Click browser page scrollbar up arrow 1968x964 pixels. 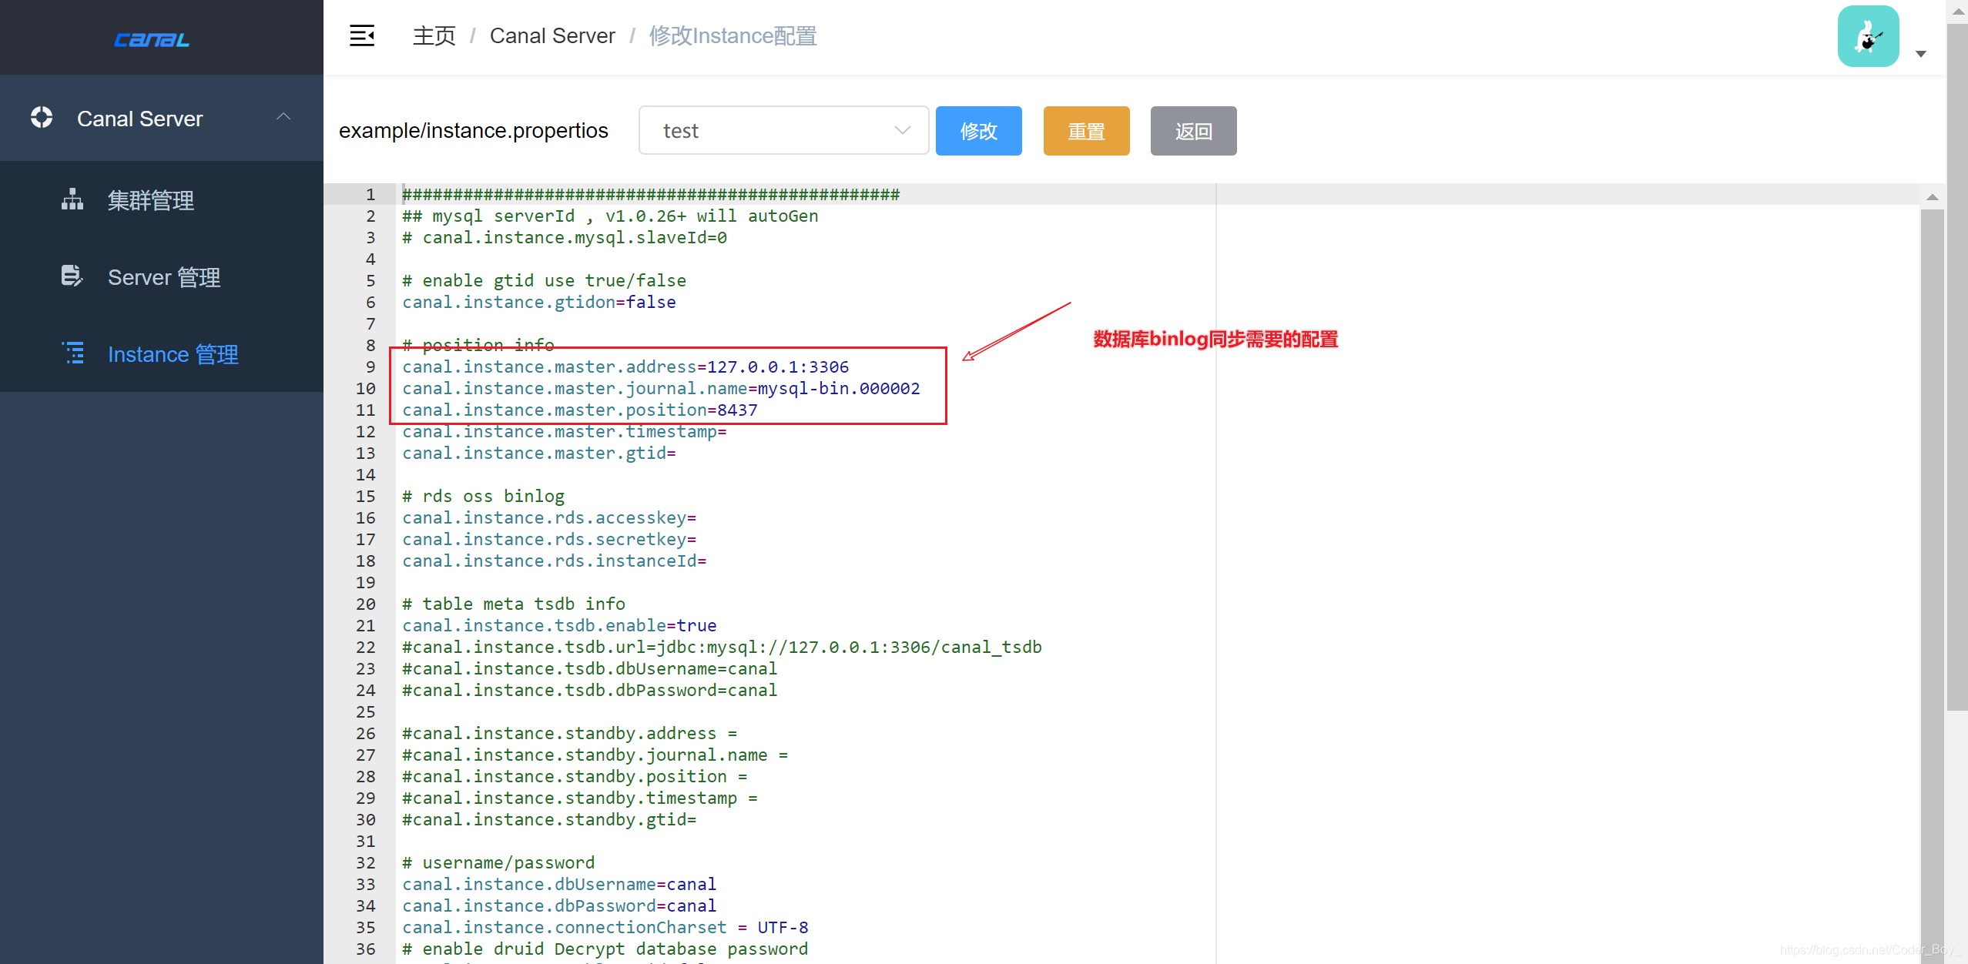(1957, 11)
